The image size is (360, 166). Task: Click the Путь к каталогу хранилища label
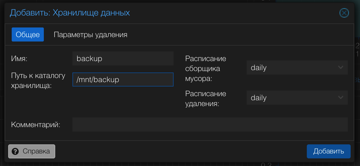[38, 81]
